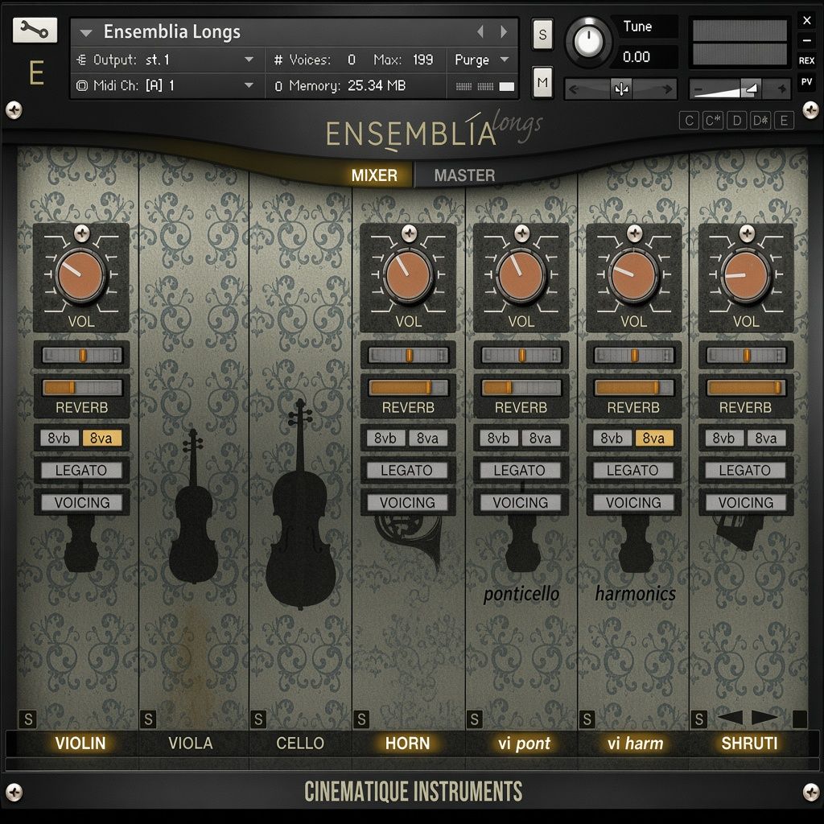Disable harmonics 8va octave up
Viewport: 824px width, 824px height.
point(654,438)
